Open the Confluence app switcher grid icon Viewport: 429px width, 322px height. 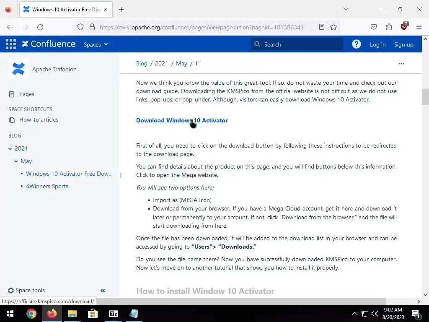click(x=11, y=44)
